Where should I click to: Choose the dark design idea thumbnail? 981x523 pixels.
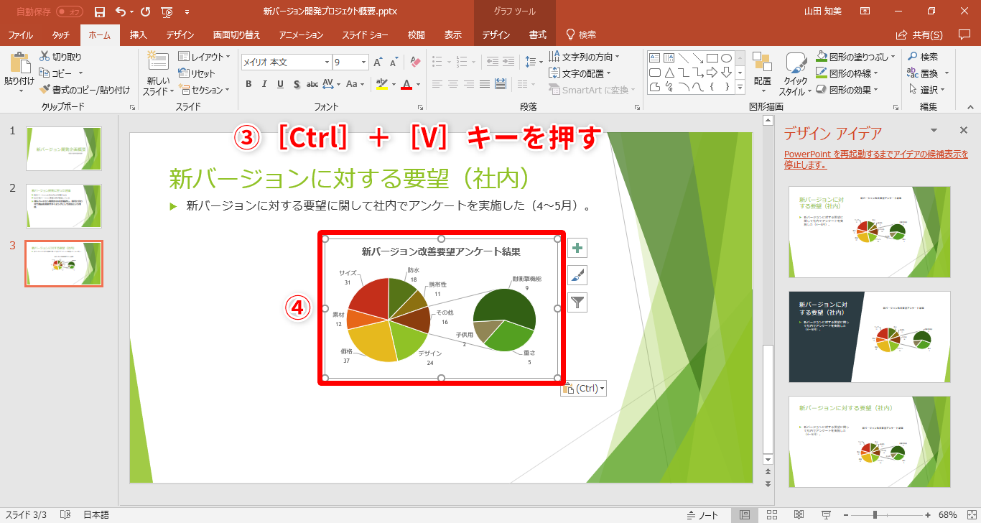pyautogui.click(x=870, y=337)
